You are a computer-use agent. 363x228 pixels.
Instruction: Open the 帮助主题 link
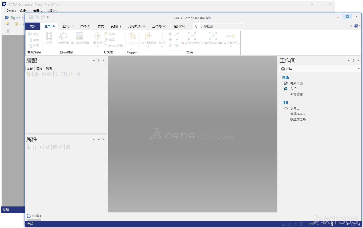(x=296, y=83)
